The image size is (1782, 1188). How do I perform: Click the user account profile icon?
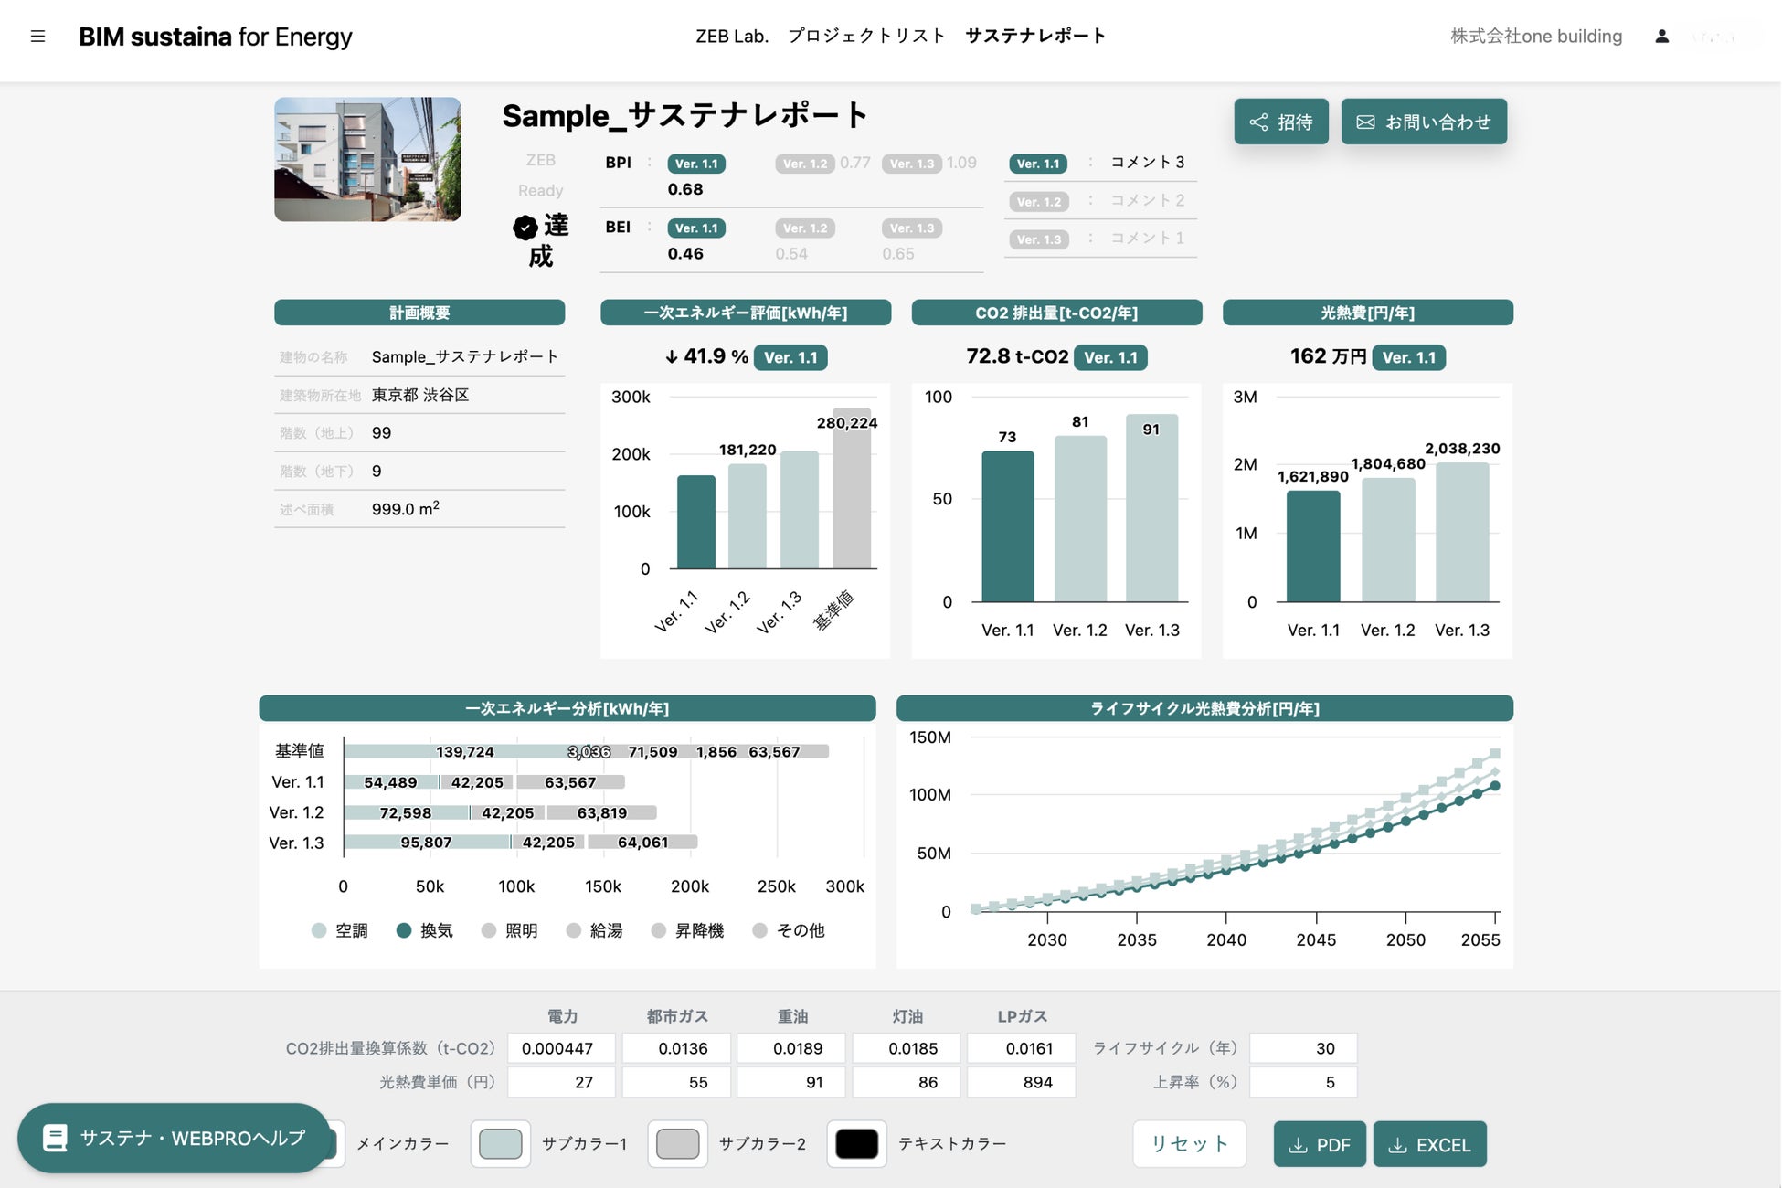[1661, 37]
